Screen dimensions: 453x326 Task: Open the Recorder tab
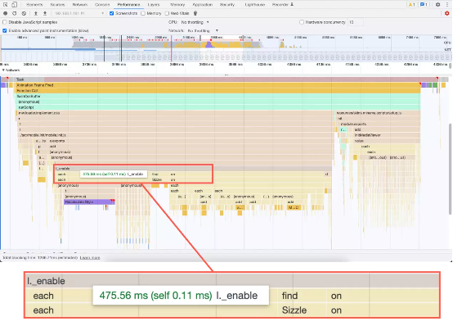click(283, 4)
